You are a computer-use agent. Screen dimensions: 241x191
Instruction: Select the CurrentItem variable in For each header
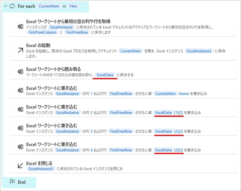point(49,6)
